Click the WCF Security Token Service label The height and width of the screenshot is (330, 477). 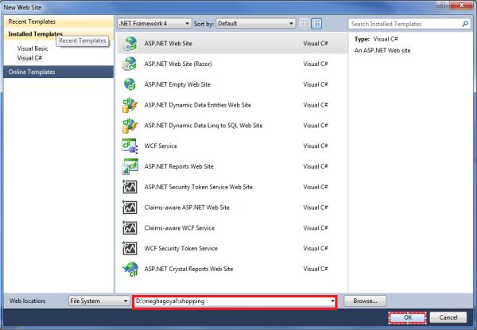pyautogui.click(x=181, y=248)
